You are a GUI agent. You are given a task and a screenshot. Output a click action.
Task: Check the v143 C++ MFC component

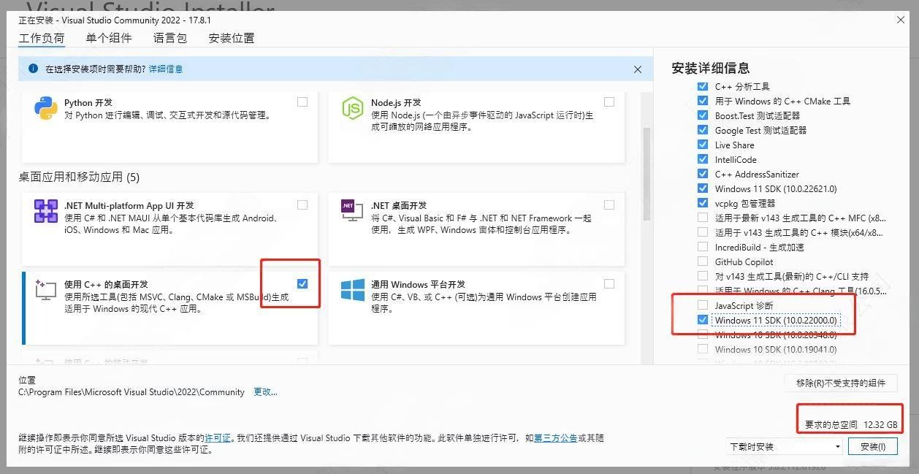tap(703, 218)
